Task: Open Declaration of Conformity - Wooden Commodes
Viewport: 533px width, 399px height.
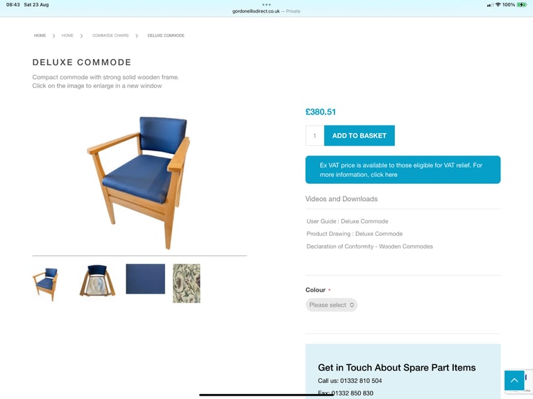Action: click(x=369, y=246)
